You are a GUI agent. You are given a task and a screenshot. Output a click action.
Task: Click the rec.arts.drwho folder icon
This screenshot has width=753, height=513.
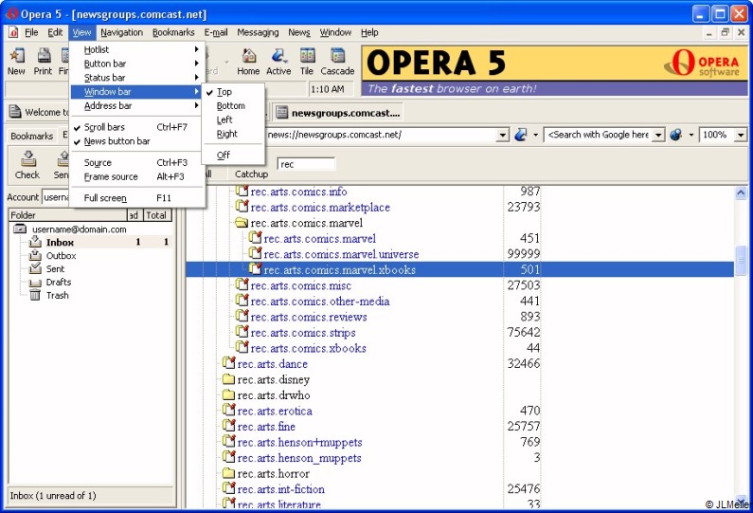click(228, 395)
